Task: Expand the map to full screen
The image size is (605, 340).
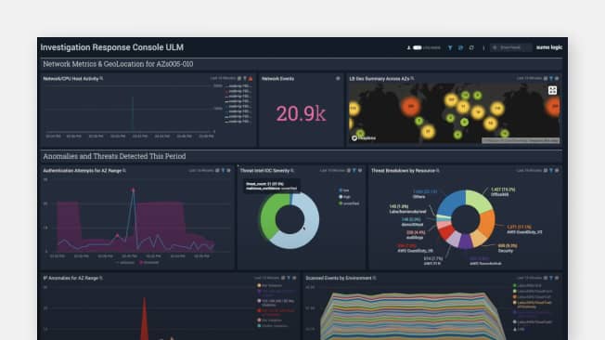Action: [552, 90]
